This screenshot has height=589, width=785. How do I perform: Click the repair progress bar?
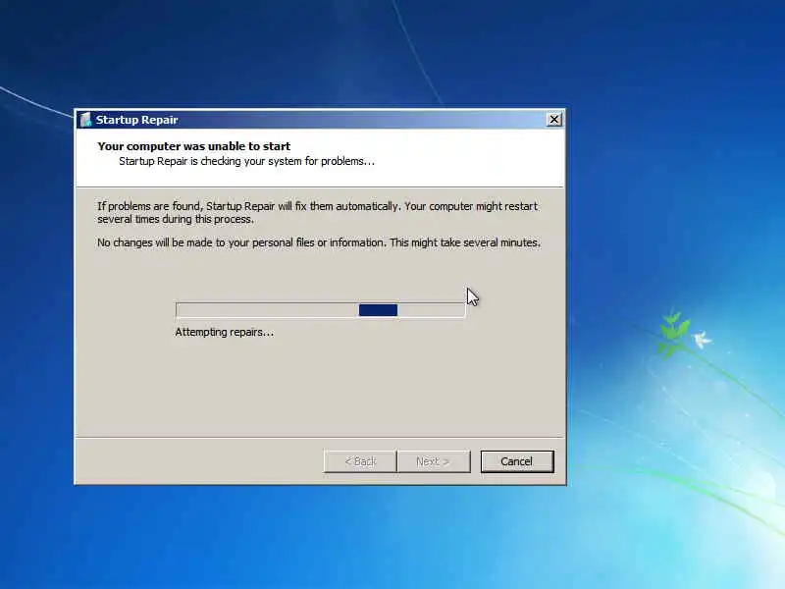[x=321, y=310]
